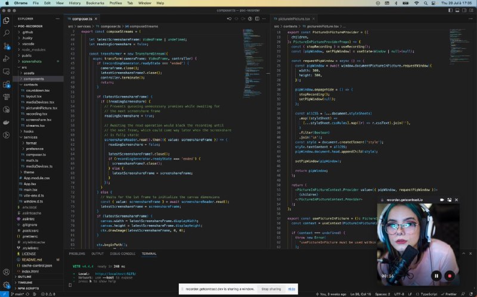Switch to the OUTPUT panel tab

tap(97, 254)
